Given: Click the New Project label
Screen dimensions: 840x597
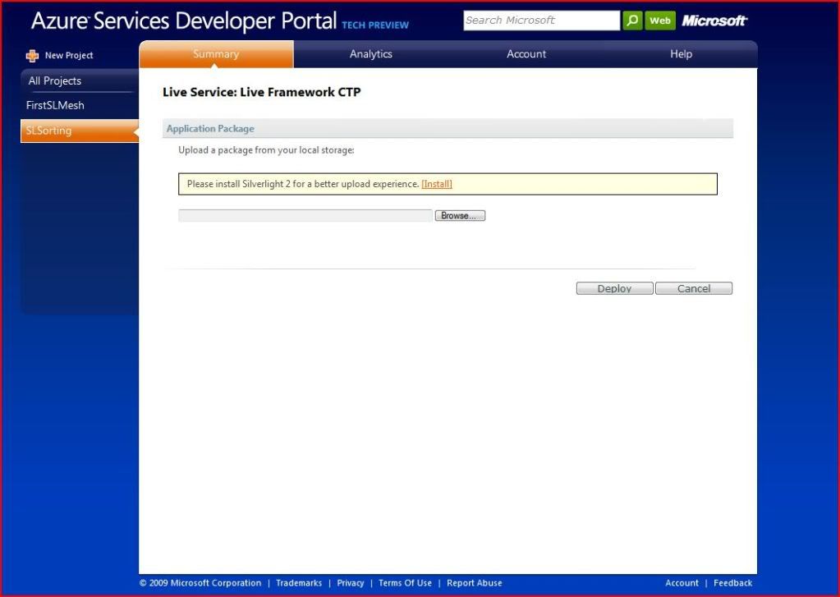Looking at the screenshot, I should tap(69, 55).
